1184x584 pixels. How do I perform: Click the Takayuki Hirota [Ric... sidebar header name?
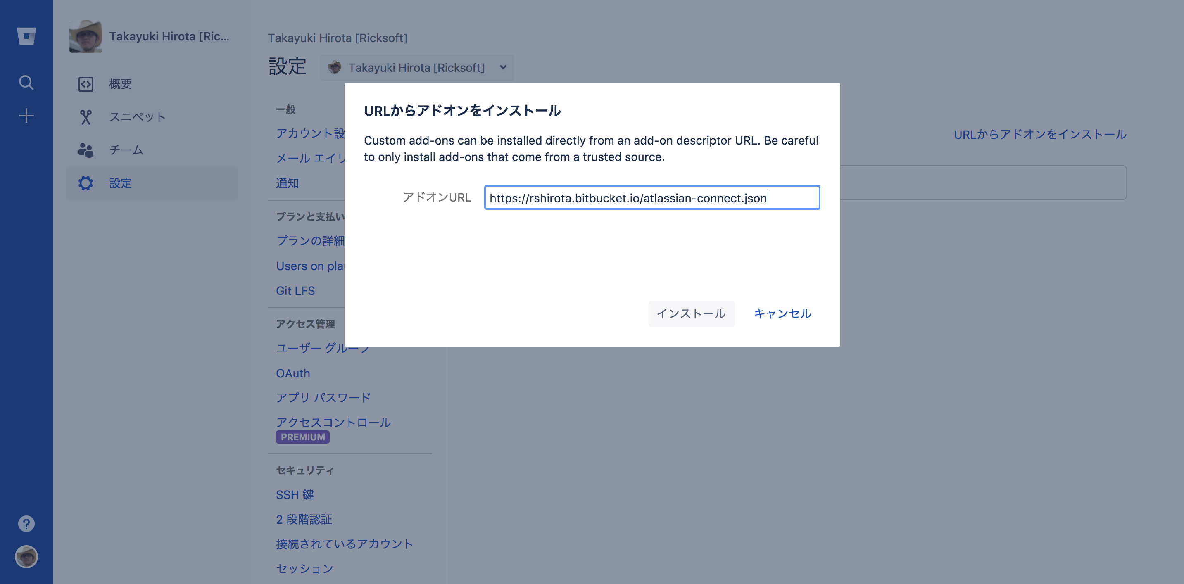coord(169,36)
